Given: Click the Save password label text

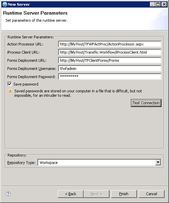Looking at the screenshot, I should point(26,84).
